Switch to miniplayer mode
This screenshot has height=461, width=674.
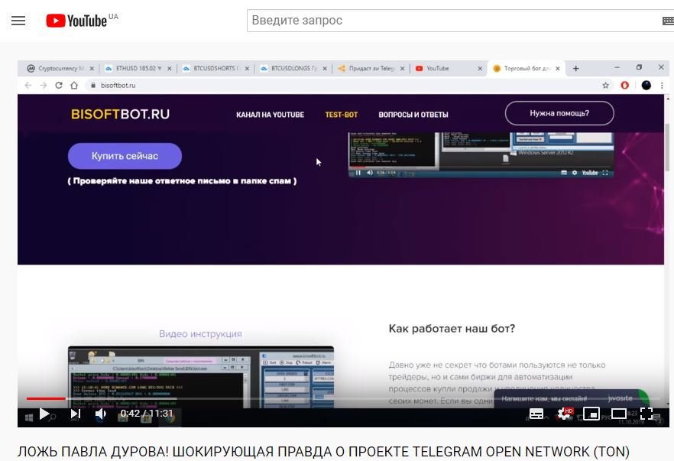point(591,414)
